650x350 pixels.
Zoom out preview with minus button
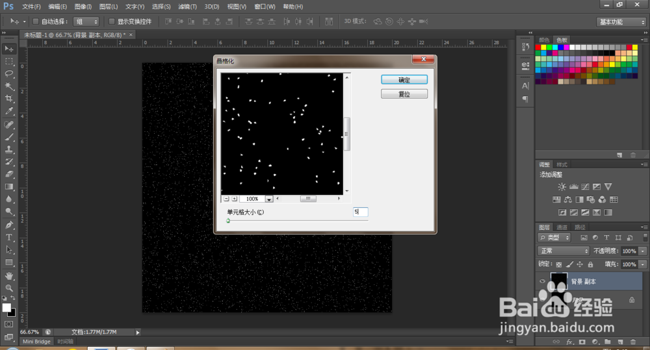pos(226,199)
